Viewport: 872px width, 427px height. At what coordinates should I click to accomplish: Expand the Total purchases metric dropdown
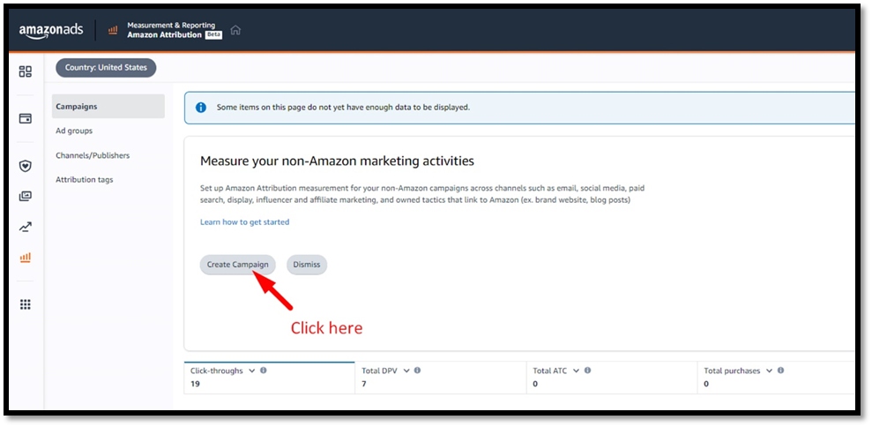[x=770, y=371]
